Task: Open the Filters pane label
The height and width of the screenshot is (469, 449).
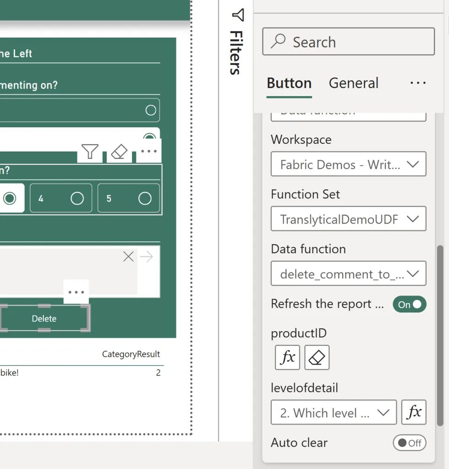Action: point(235,53)
